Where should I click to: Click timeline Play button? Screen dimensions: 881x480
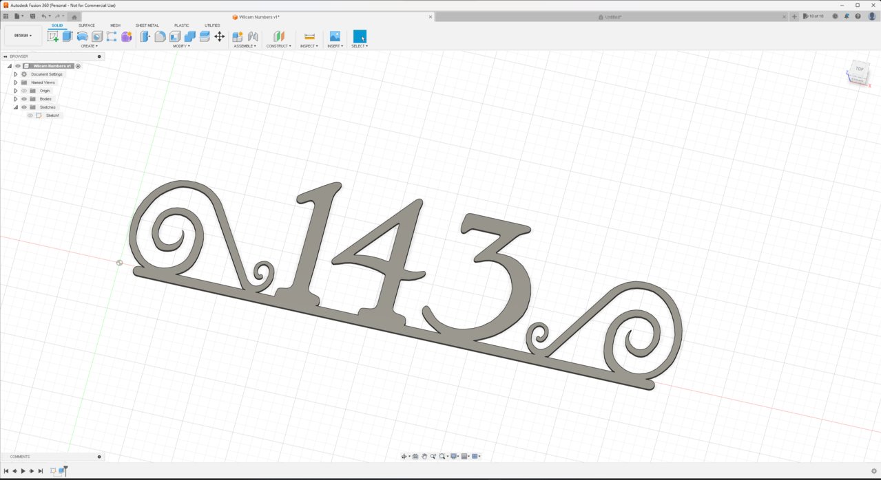tap(23, 471)
